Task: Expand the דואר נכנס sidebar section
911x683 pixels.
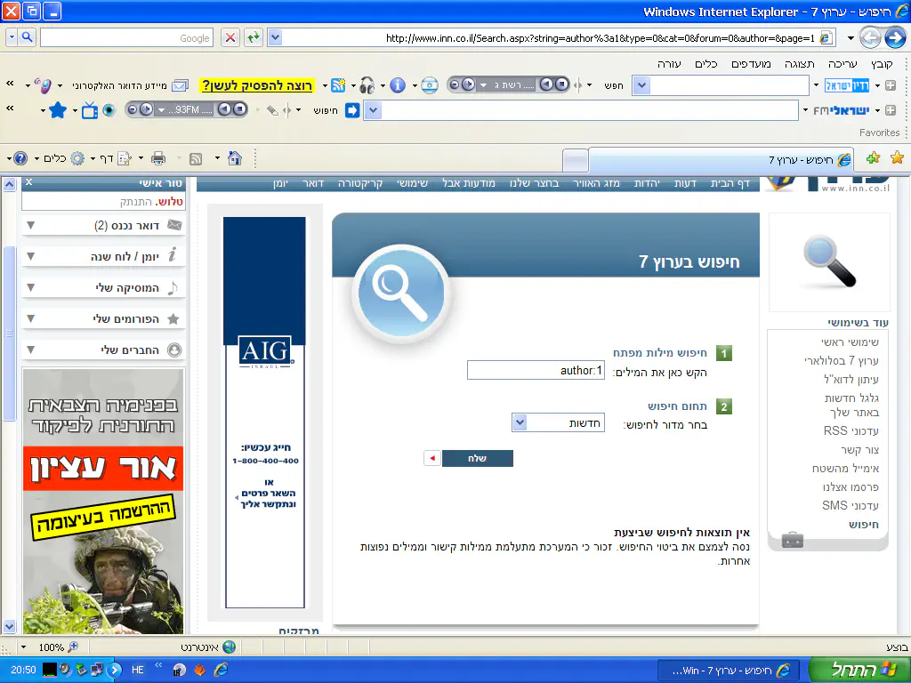Action: (x=32, y=226)
